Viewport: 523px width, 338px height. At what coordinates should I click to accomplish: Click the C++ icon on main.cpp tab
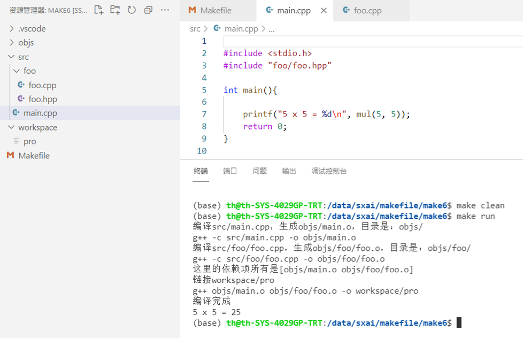[x=270, y=10]
